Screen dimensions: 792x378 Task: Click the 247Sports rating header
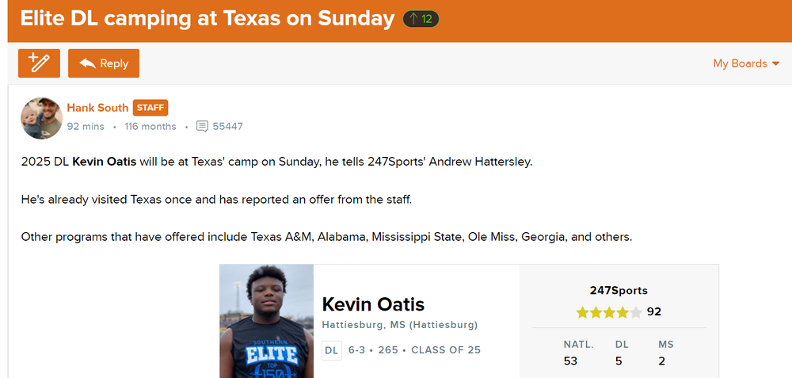pyautogui.click(x=619, y=290)
